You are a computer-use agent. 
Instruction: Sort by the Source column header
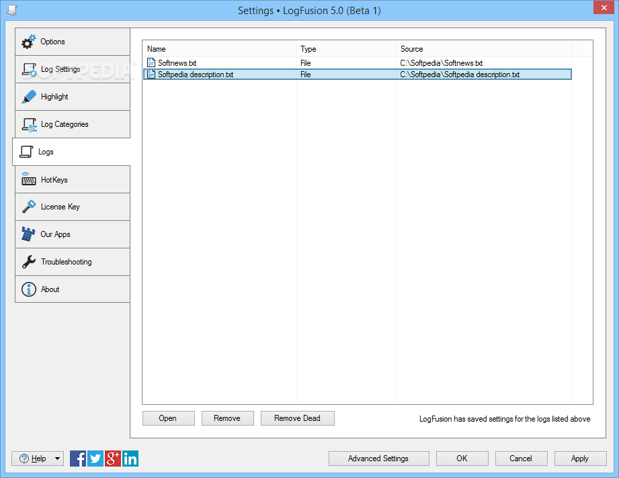484,49
